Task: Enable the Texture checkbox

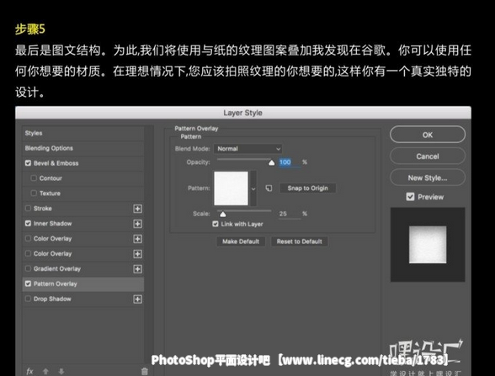Action: point(34,193)
